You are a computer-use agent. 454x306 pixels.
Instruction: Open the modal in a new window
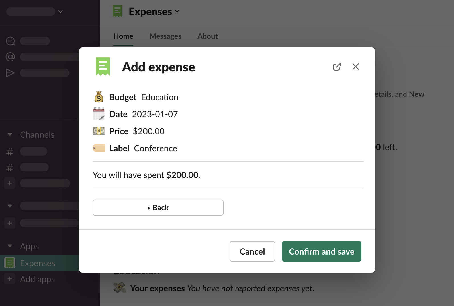(337, 67)
